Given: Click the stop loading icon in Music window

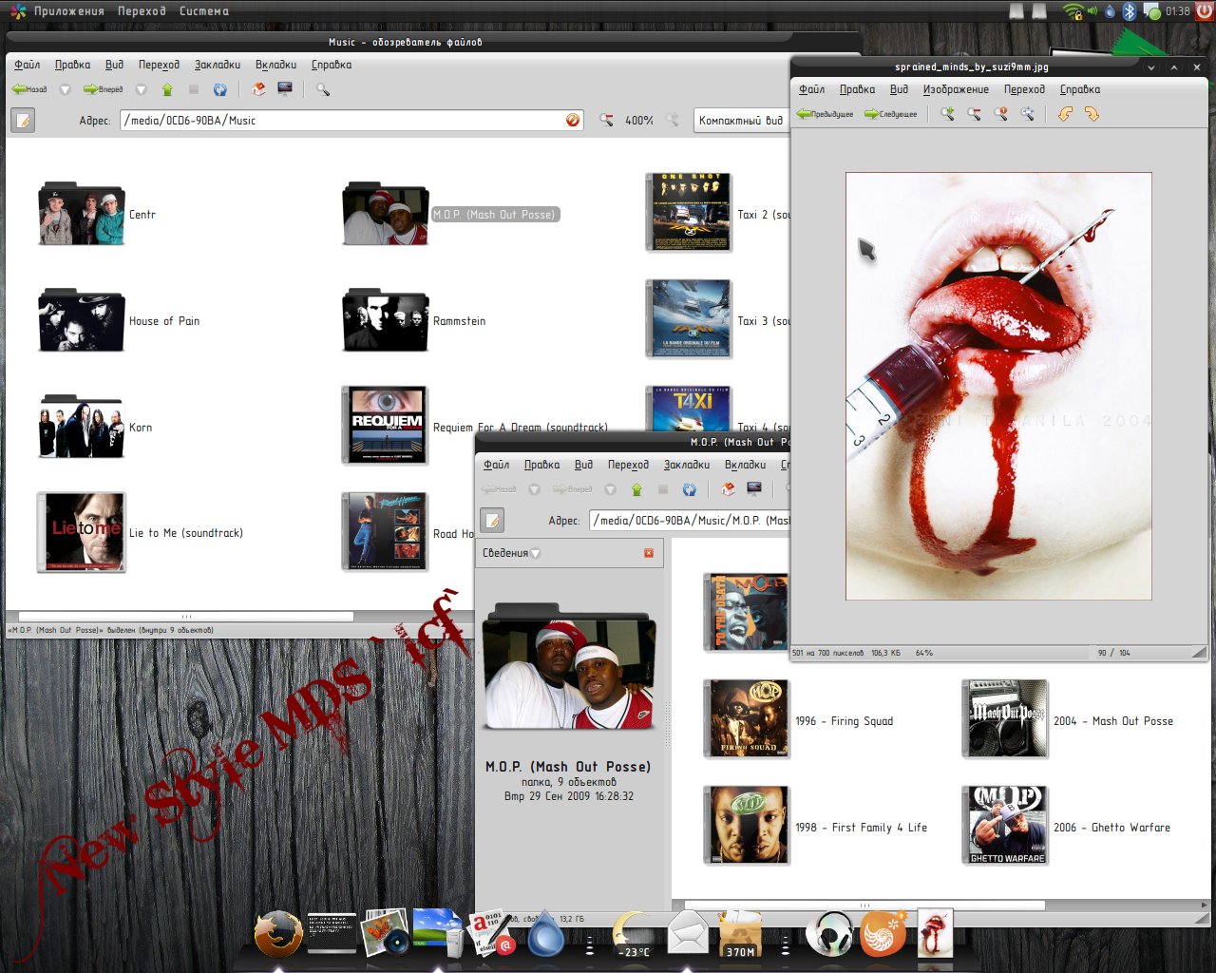Looking at the screenshot, I should [x=194, y=89].
